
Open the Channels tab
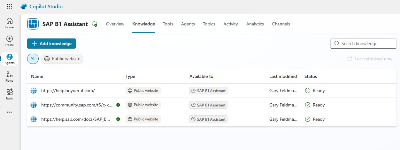(281, 24)
